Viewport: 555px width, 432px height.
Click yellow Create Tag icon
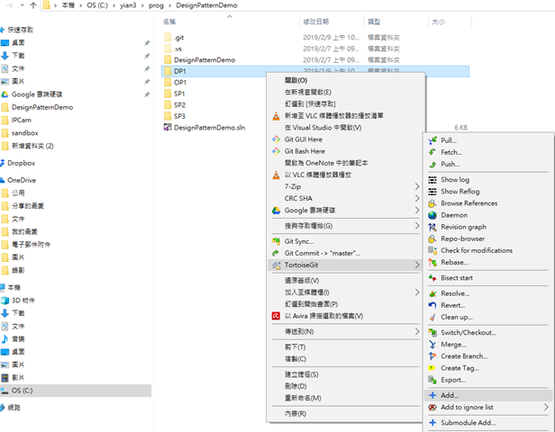[x=432, y=368]
